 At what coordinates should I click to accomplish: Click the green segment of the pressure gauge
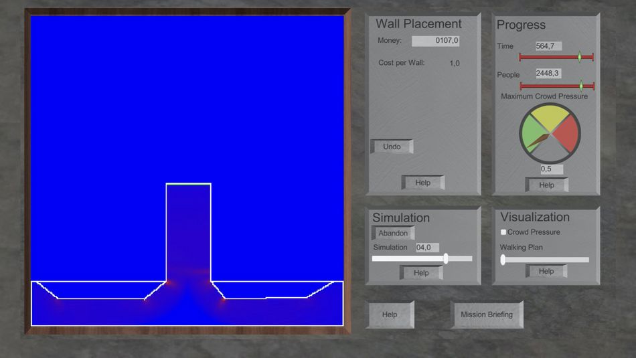coord(534,131)
